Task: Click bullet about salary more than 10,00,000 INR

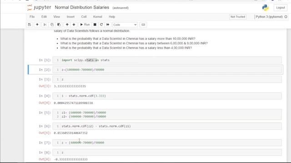Action: 128,38
